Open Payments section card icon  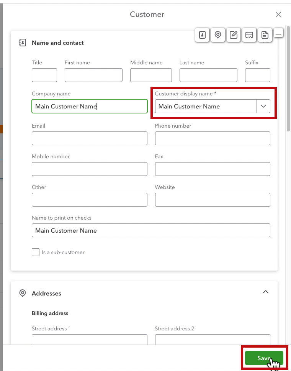click(249, 35)
